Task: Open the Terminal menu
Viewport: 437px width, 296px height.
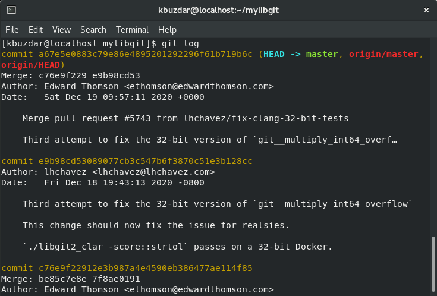Action: coord(132,29)
